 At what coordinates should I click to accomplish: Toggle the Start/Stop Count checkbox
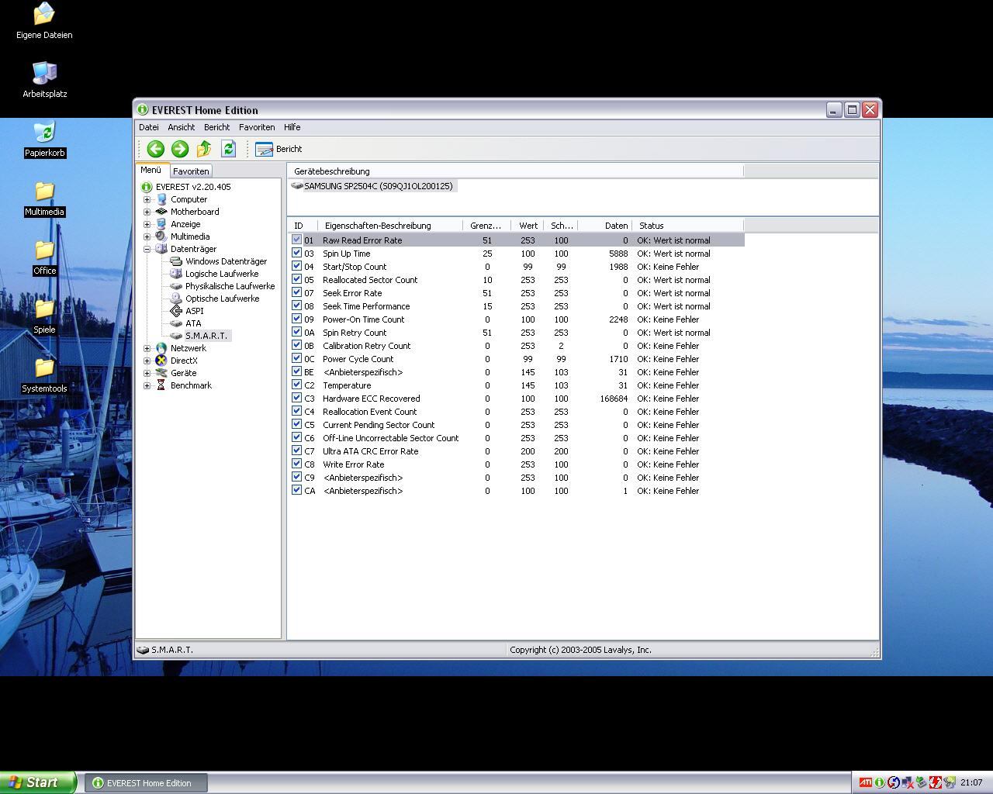click(296, 266)
